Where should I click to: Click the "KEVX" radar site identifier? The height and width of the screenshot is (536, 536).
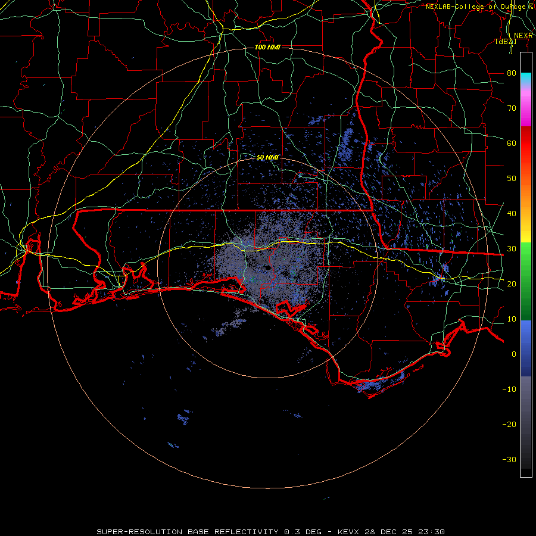[x=349, y=532]
